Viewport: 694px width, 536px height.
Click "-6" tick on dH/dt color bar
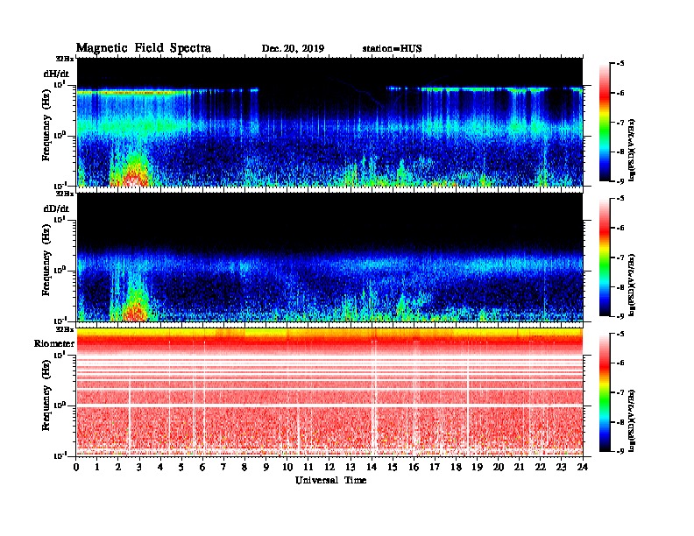pos(620,93)
